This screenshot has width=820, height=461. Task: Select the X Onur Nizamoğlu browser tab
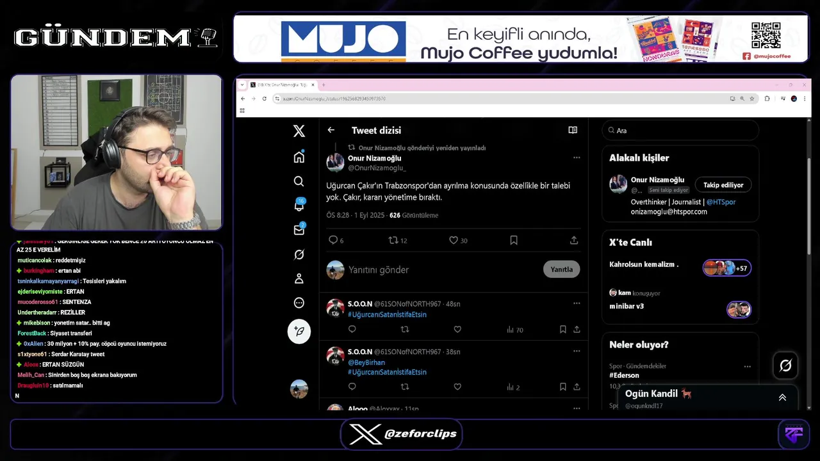point(283,85)
